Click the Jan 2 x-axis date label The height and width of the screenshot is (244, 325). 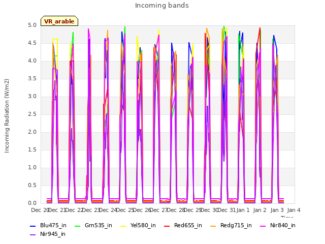[260, 210]
